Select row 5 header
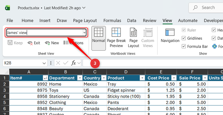This screenshot has height=115, width=223. pos(4,102)
